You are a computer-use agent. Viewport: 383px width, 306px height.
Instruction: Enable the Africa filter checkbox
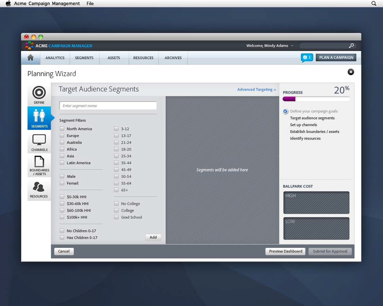click(62, 149)
